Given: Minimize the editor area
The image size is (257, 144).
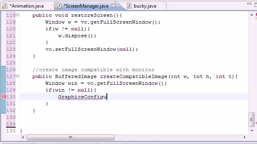Looking at the screenshot, I should (249, 4).
